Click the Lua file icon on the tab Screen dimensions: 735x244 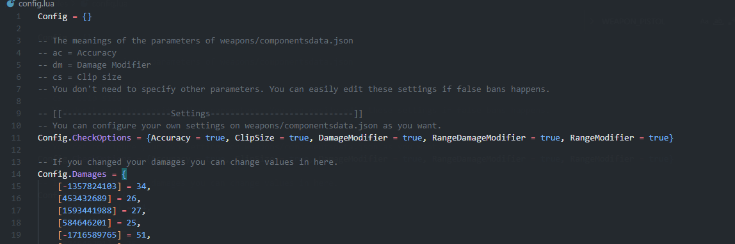(10, 4)
